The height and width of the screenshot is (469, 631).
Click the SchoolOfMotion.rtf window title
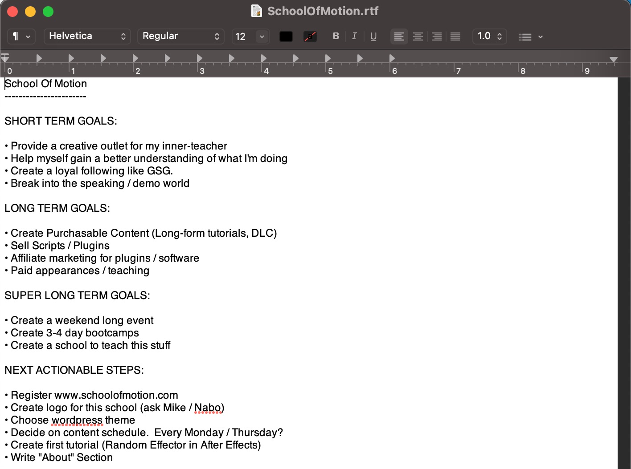(323, 11)
